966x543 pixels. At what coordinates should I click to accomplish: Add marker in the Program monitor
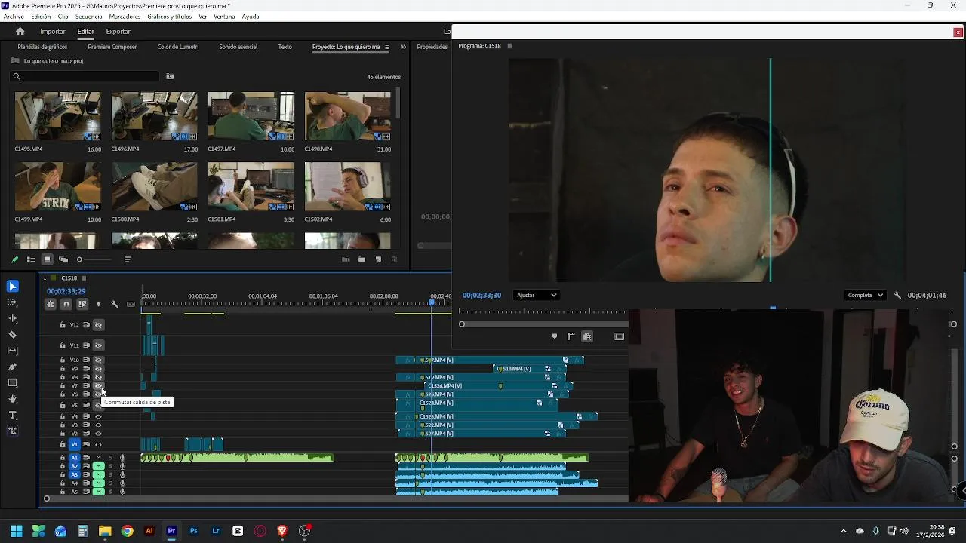pos(555,336)
